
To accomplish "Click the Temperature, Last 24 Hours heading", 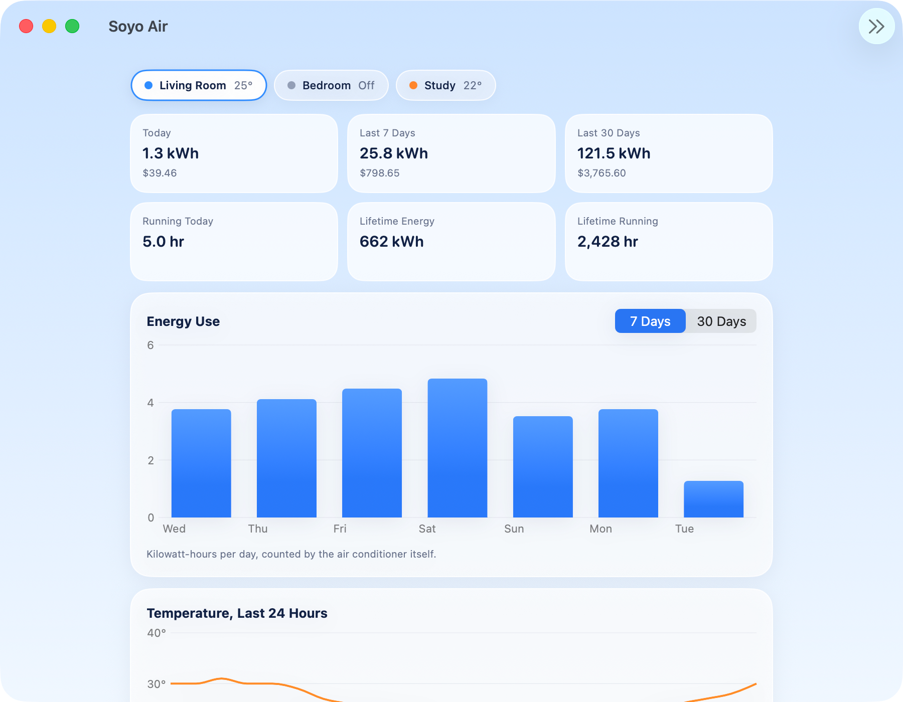I will pyautogui.click(x=237, y=613).
